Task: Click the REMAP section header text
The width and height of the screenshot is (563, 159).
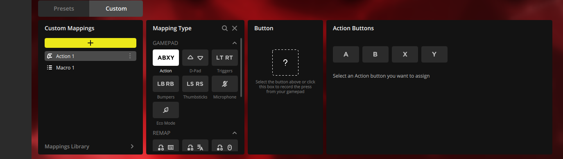Action: [x=161, y=133]
